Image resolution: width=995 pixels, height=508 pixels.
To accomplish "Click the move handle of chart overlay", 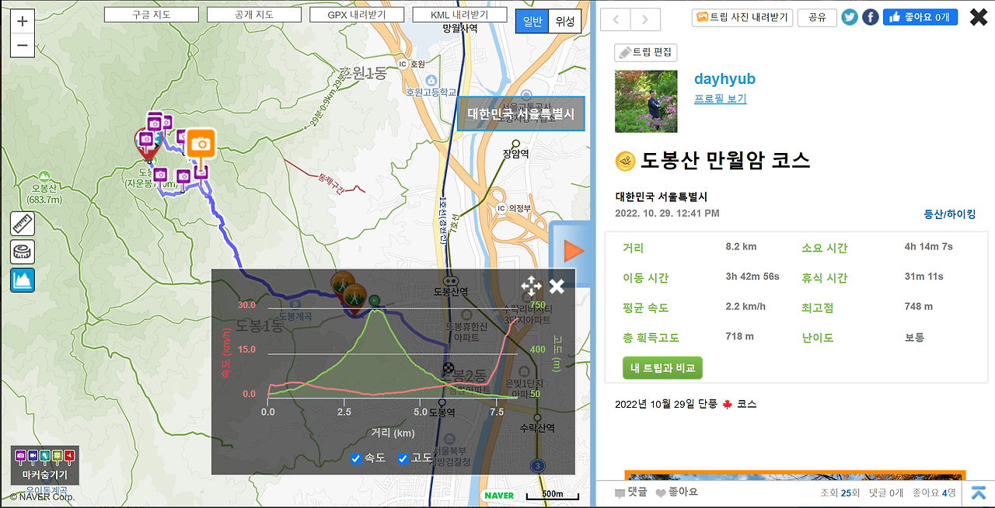I will point(531,286).
